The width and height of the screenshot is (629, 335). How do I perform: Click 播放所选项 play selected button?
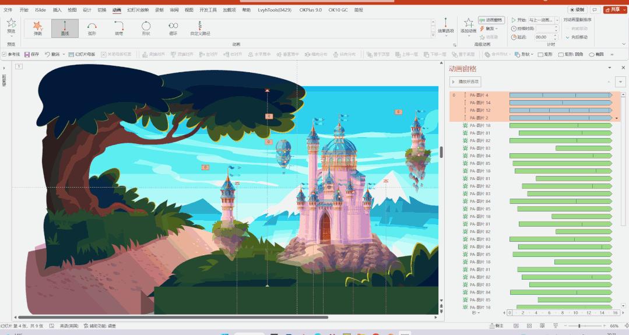[465, 82]
